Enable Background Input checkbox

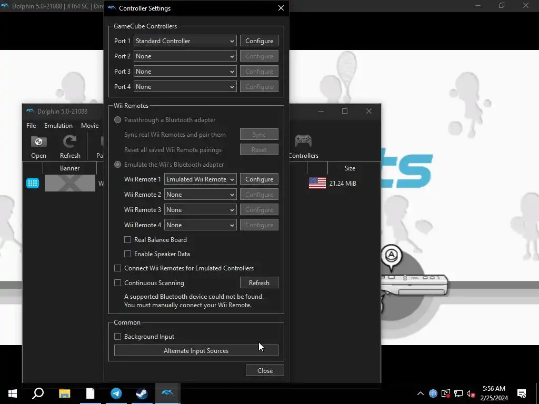pos(117,337)
